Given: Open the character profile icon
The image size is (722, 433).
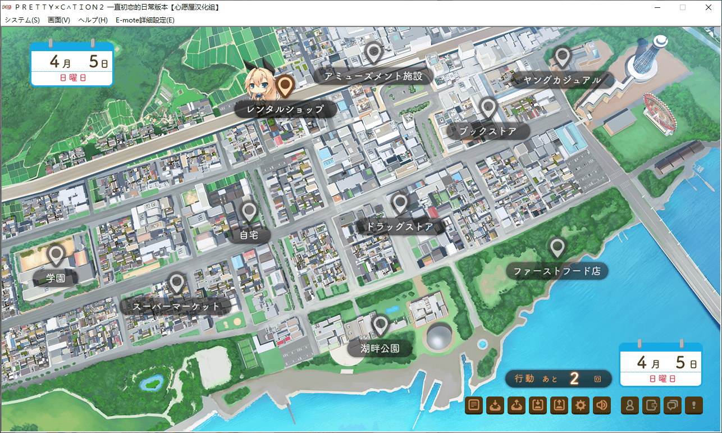Looking at the screenshot, I should [x=630, y=405].
